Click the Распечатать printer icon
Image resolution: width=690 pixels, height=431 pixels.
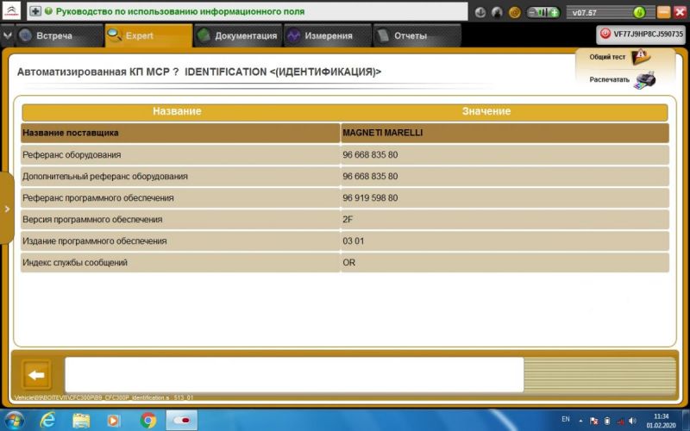point(644,80)
